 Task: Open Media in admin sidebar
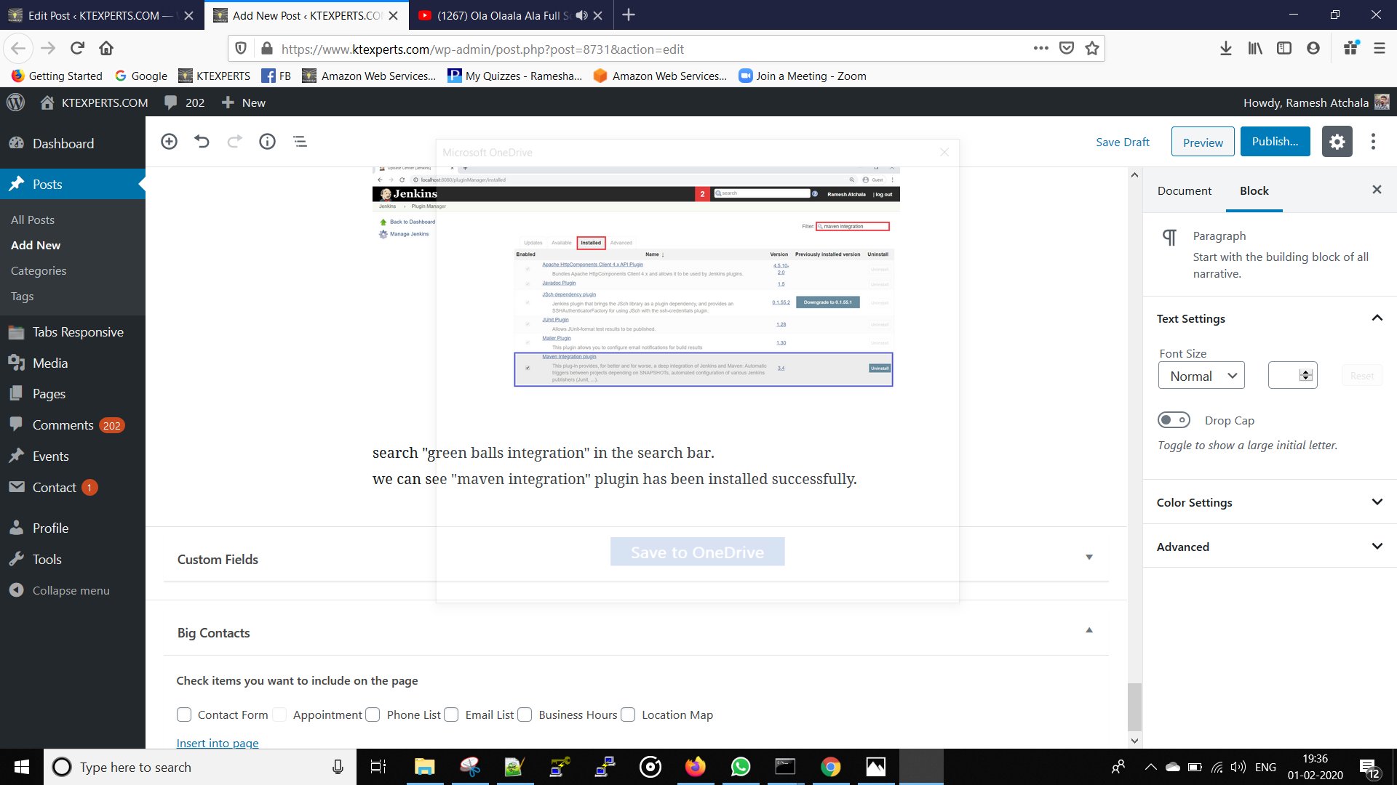50,363
